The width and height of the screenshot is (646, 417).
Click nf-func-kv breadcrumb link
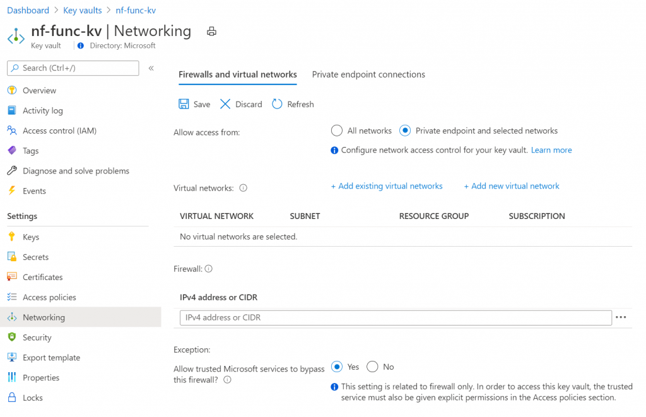tap(136, 10)
